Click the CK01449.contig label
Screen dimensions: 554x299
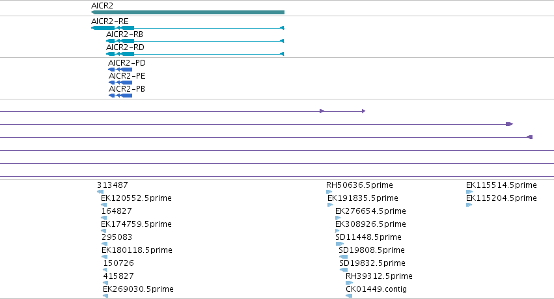376,289
